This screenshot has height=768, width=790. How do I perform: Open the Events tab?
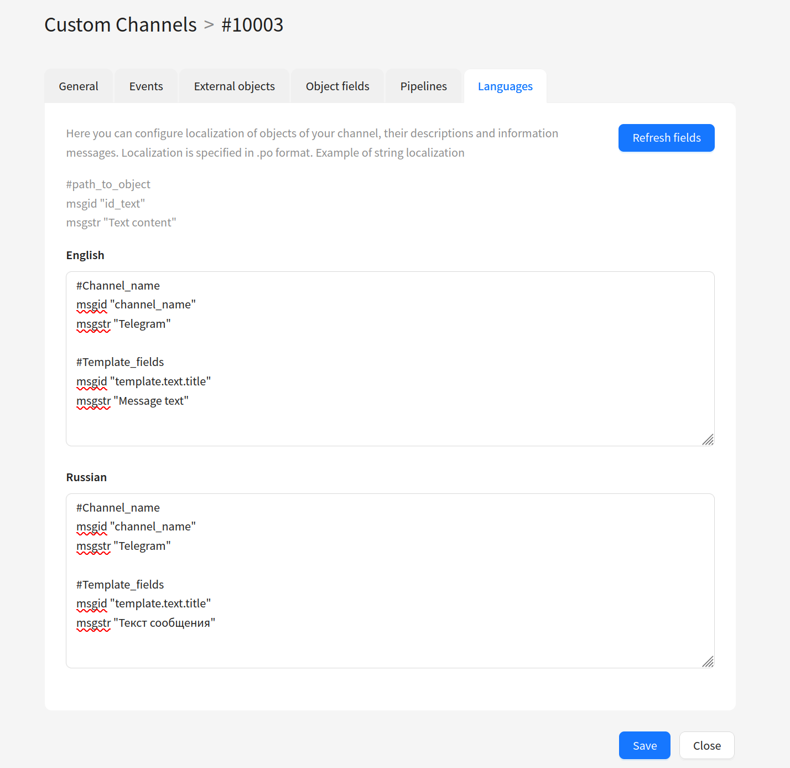(146, 86)
